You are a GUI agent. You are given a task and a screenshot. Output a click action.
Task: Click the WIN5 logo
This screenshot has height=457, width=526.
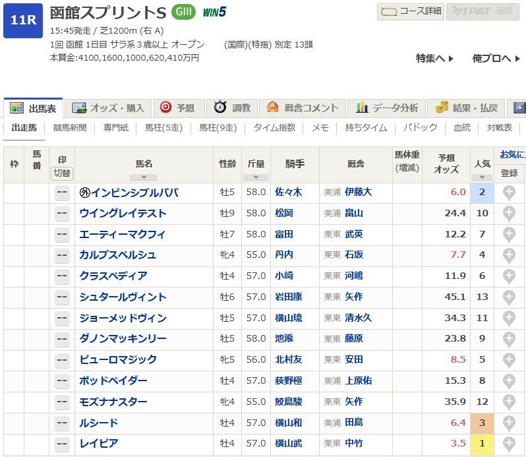pyautogui.click(x=214, y=13)
